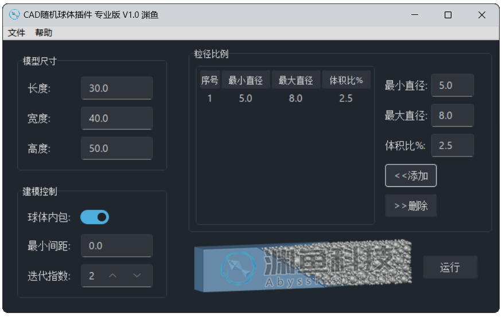Screen dimensions: 502x317
Task: Click the 2.5 cell in the table row
Action: pyautogui.click(x=346, y=98)
